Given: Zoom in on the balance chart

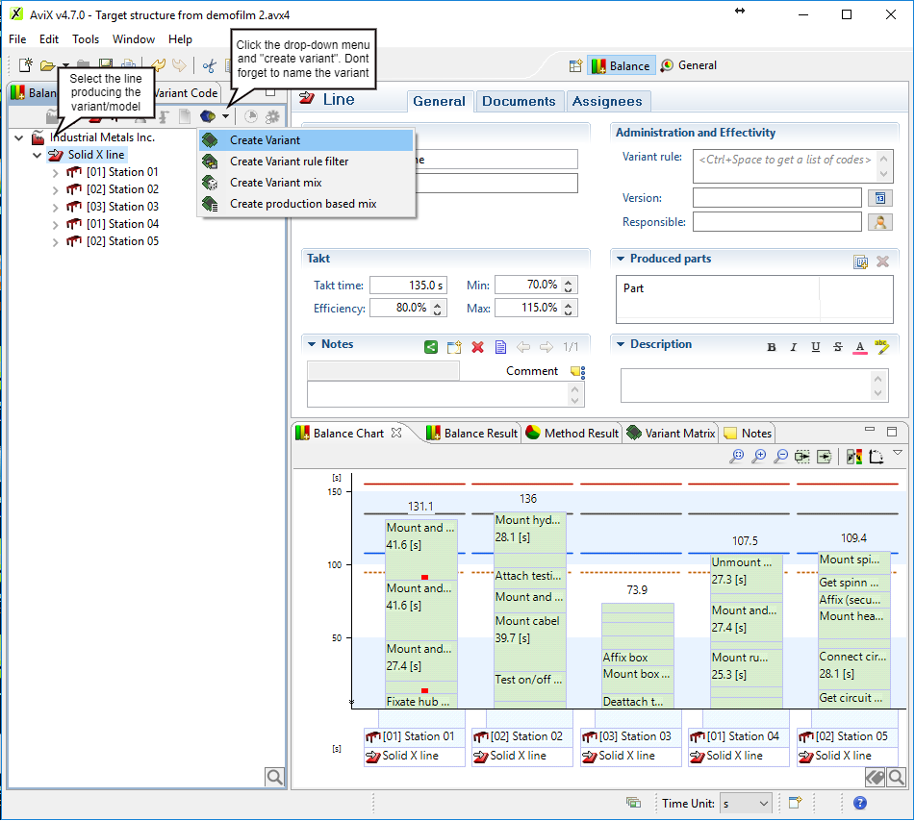Looking at the screenshot, I should (759, 458).
